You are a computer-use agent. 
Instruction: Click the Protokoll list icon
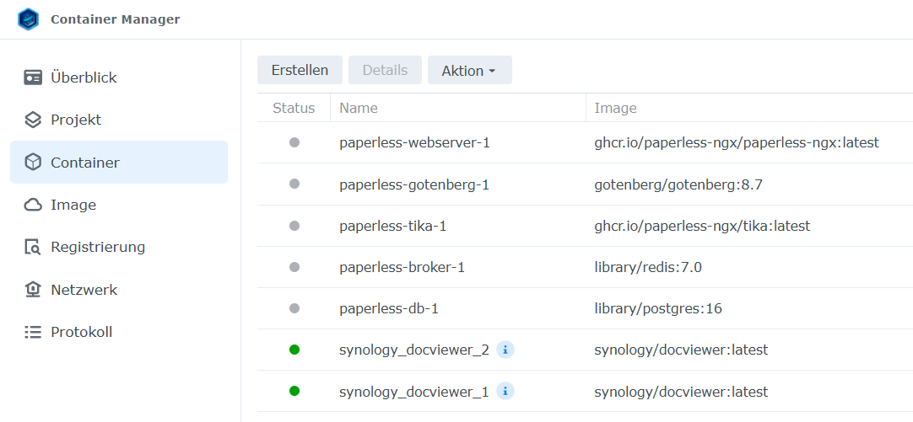pos(33,332)
